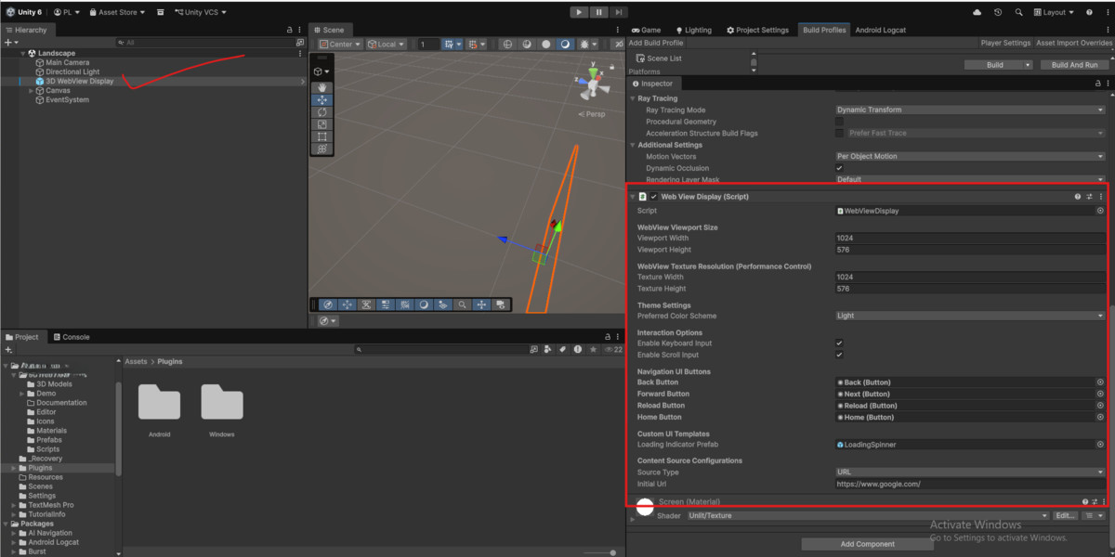Viewport: 1115px width, 557px height.
Task: Click the Build button
Action: pyautogui.click(x=994, y=65)
